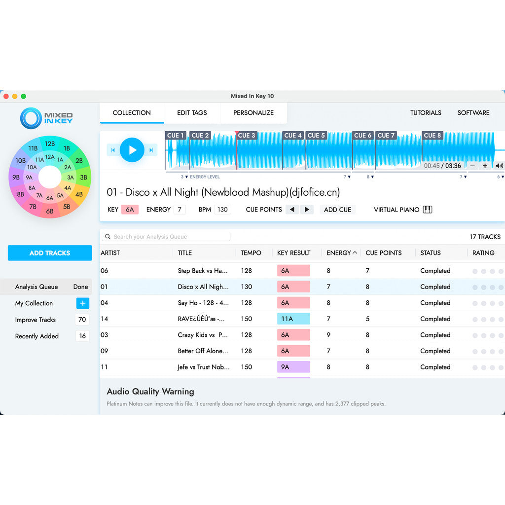The width and height of the screenshot is (505, 505).
Task: Select CUE 2 marker on waveform
Action: point(200,136)
